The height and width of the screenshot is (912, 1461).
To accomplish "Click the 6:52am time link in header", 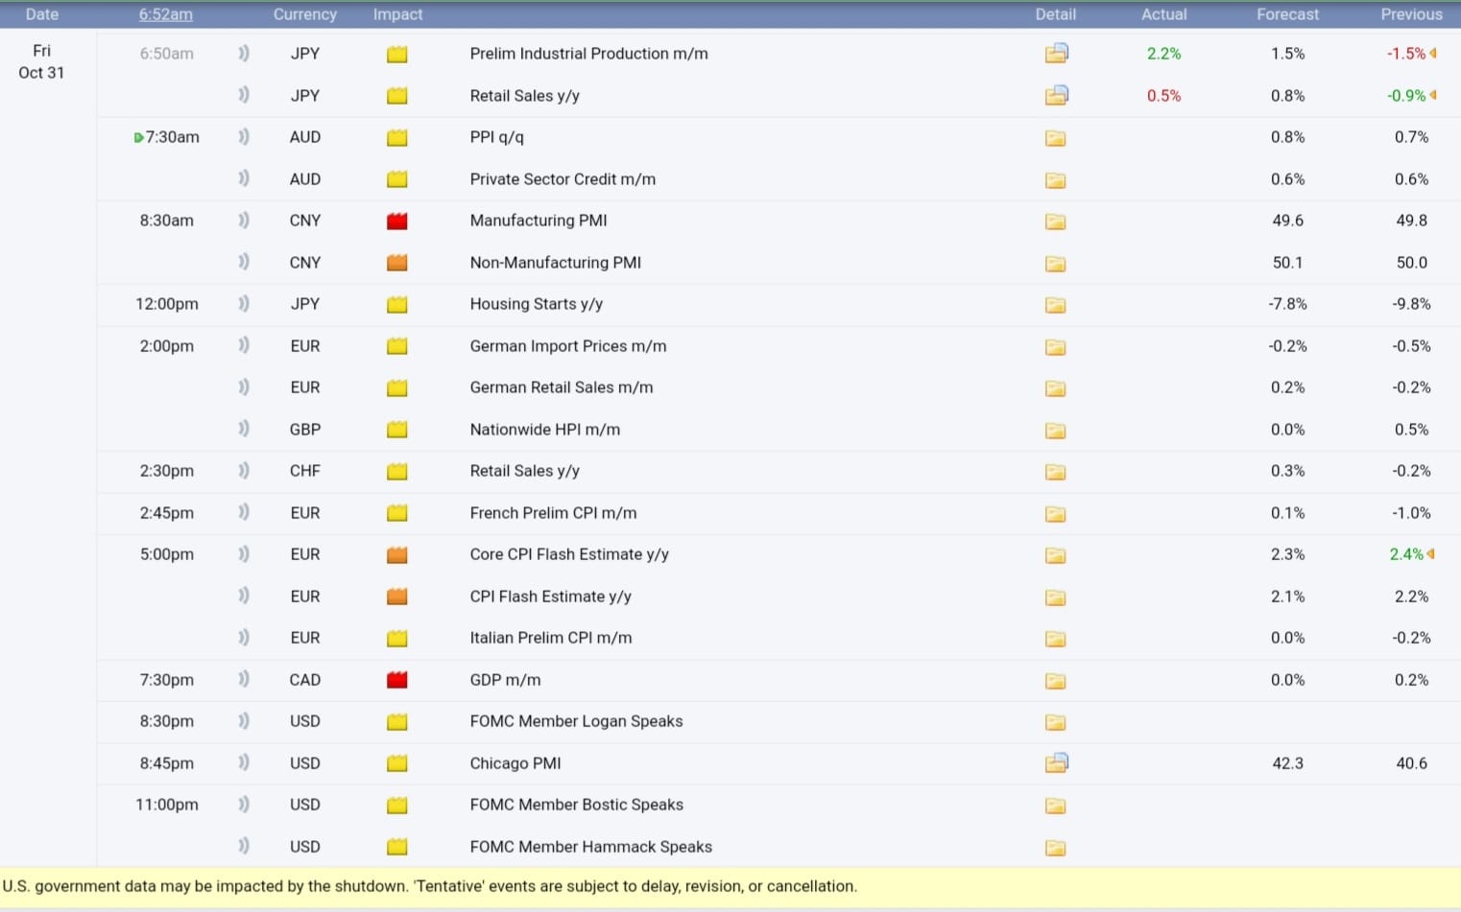I will point(165,14).
